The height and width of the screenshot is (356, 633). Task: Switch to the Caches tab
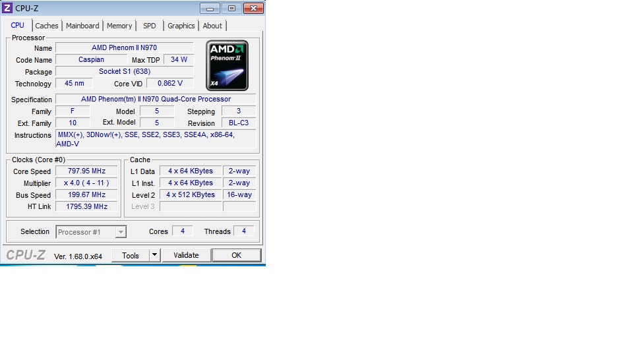pyautogui.click(x=46, y=26)
